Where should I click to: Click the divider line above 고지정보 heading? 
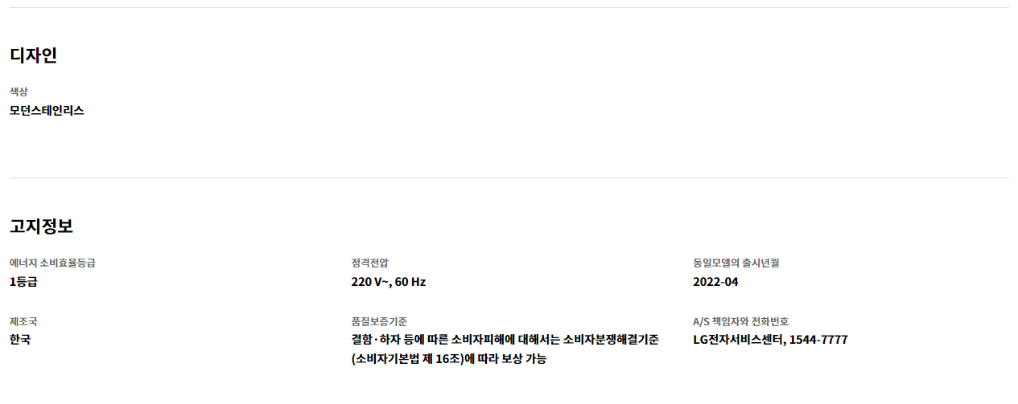coord(509,178)
